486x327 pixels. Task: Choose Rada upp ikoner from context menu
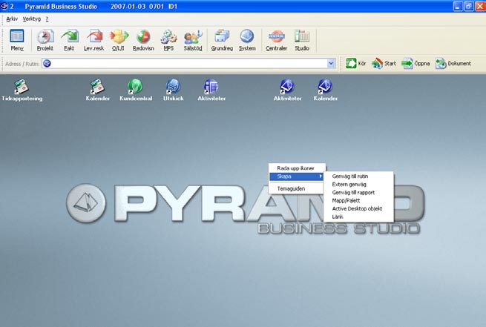pyautogui.click(x=297, y=168)
